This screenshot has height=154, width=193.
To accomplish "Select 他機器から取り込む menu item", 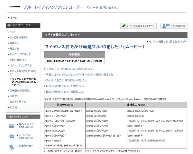I will pos(20,90).
